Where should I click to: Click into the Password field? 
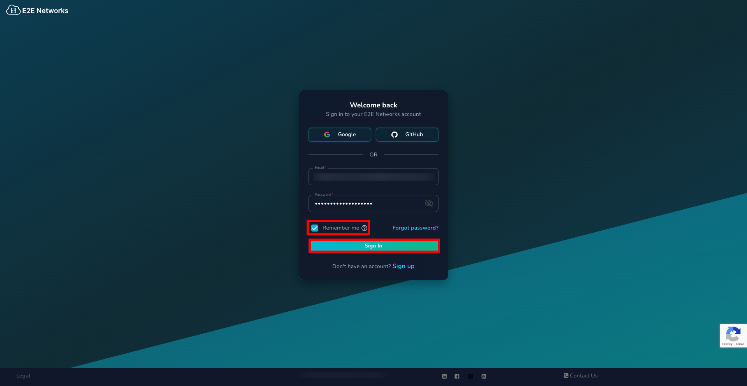[x=366, y=204]
